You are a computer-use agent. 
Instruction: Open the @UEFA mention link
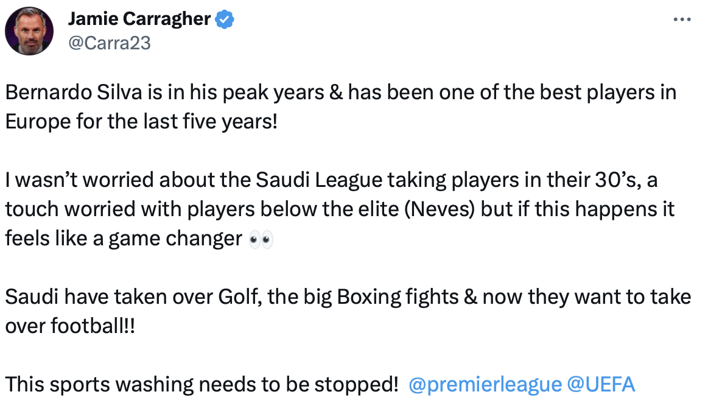pos(601,385)
